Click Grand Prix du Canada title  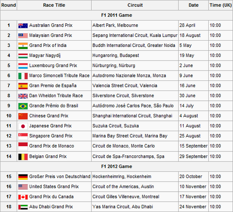tap(51, 197)
